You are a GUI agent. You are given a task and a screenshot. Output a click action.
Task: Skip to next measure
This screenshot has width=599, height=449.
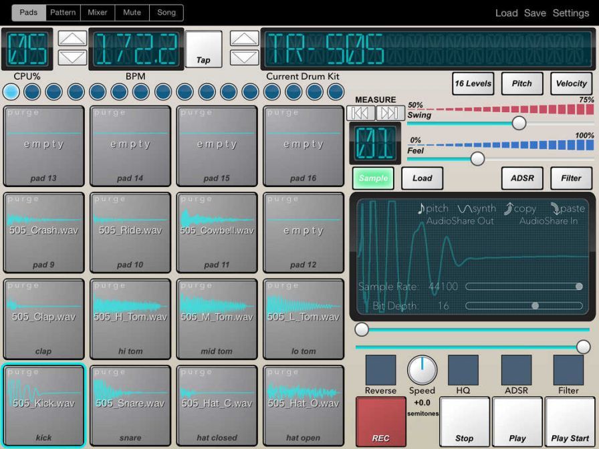click(390, 113)
